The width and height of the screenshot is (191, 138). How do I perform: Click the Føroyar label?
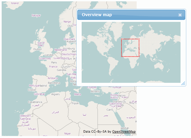(x=36, y=15)
